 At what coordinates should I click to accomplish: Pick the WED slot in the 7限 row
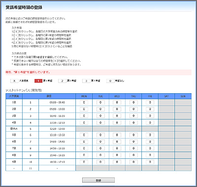click(117, 149)
